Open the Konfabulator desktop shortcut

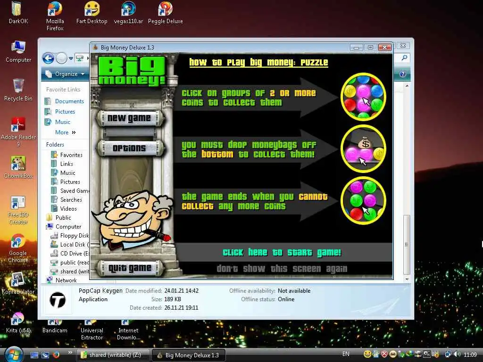coord(18,283)
